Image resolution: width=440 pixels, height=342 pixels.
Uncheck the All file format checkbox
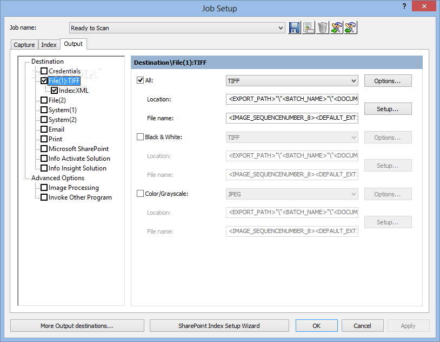(x=141, y=80)
